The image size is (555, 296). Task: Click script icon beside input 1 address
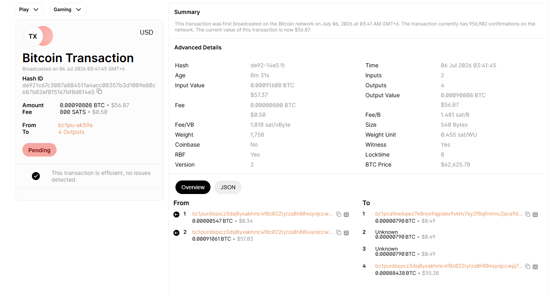[x=346, y=214]
